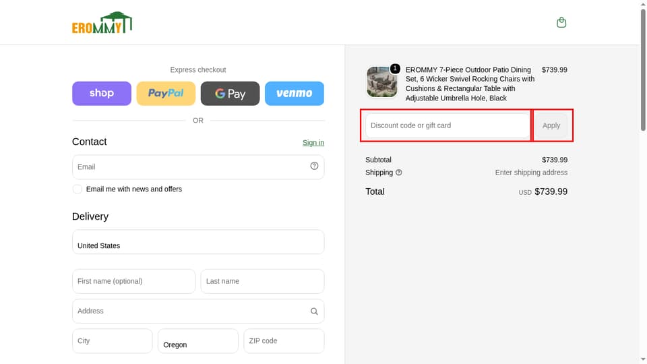Click the page vertical scrollbar thumb
647x364 pixels.
click(643, 69)
